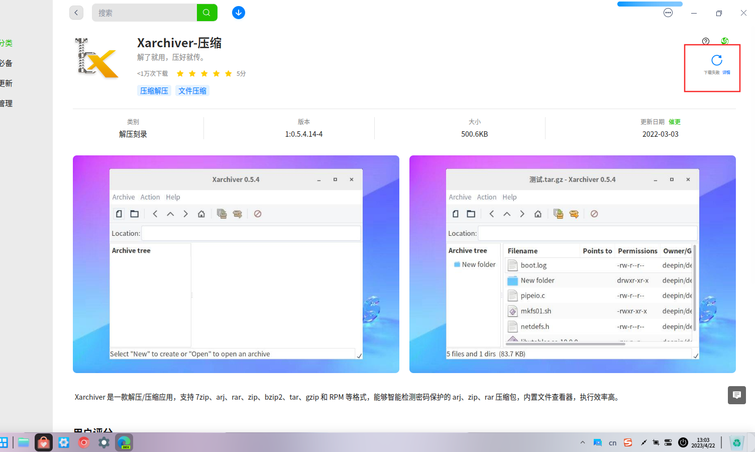The width and height of the screenshot is (755, 452).
Task: Open the empty Xarchiver 0.5.4 screenshot
Action: (x=236, y=264)
